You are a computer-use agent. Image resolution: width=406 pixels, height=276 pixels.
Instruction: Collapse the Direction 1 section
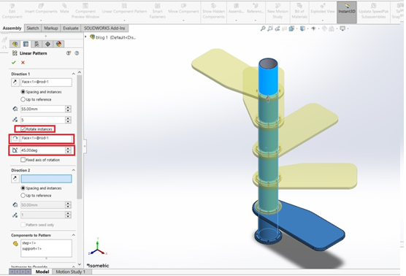click(73, 74)
